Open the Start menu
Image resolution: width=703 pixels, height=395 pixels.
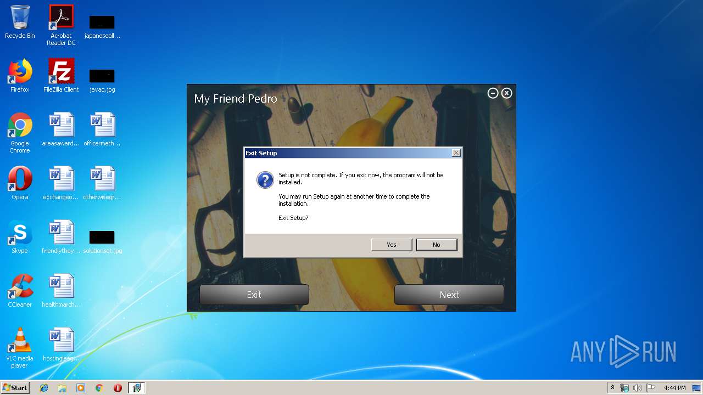tap(15, 387)
